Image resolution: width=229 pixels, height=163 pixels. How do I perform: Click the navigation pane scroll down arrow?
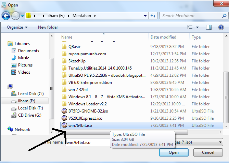(x=52, y=132)
